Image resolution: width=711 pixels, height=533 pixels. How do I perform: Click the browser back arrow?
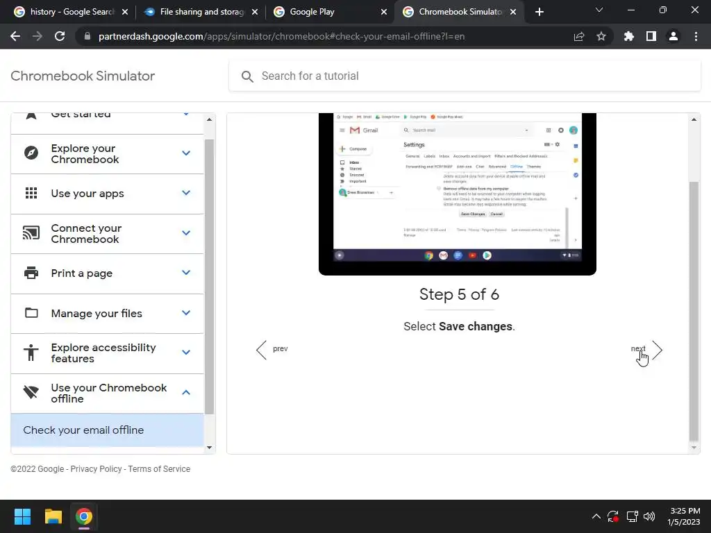click(15, 36)
